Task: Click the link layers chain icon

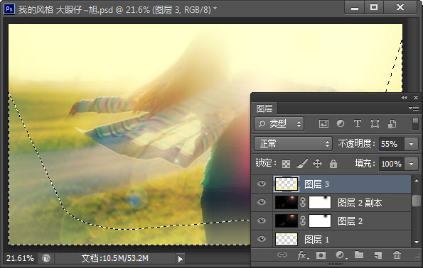Action: click(x=282, y=255)
